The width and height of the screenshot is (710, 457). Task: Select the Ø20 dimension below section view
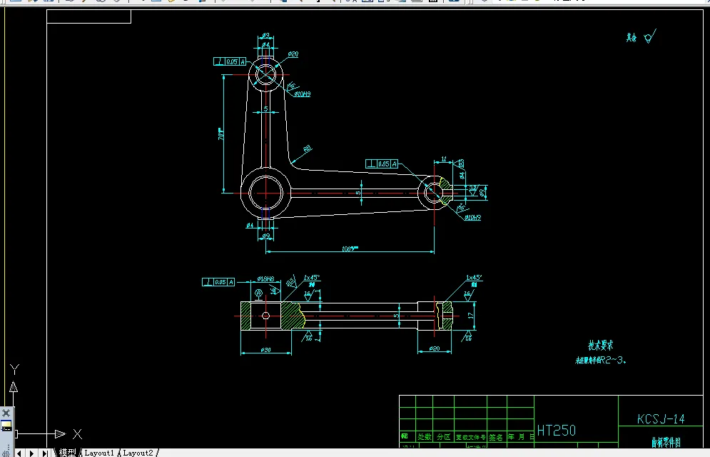coord(435,348)
